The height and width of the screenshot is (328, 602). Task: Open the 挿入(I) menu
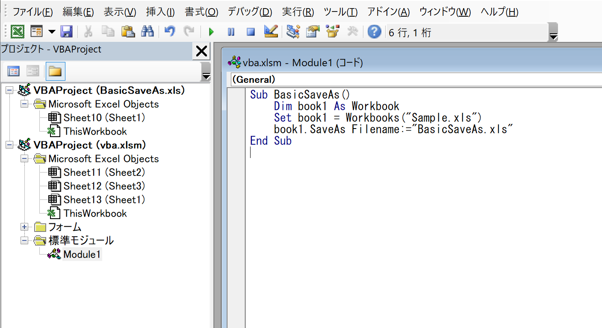point(160,12)
